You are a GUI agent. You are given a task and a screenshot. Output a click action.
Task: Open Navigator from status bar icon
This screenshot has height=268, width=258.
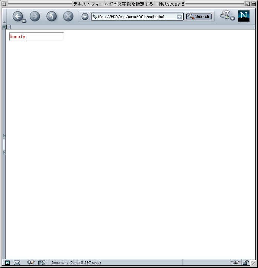pos(7,263)
